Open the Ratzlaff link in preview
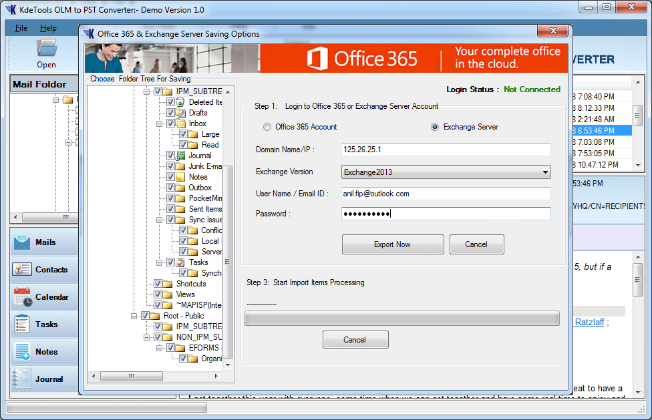 589,322
